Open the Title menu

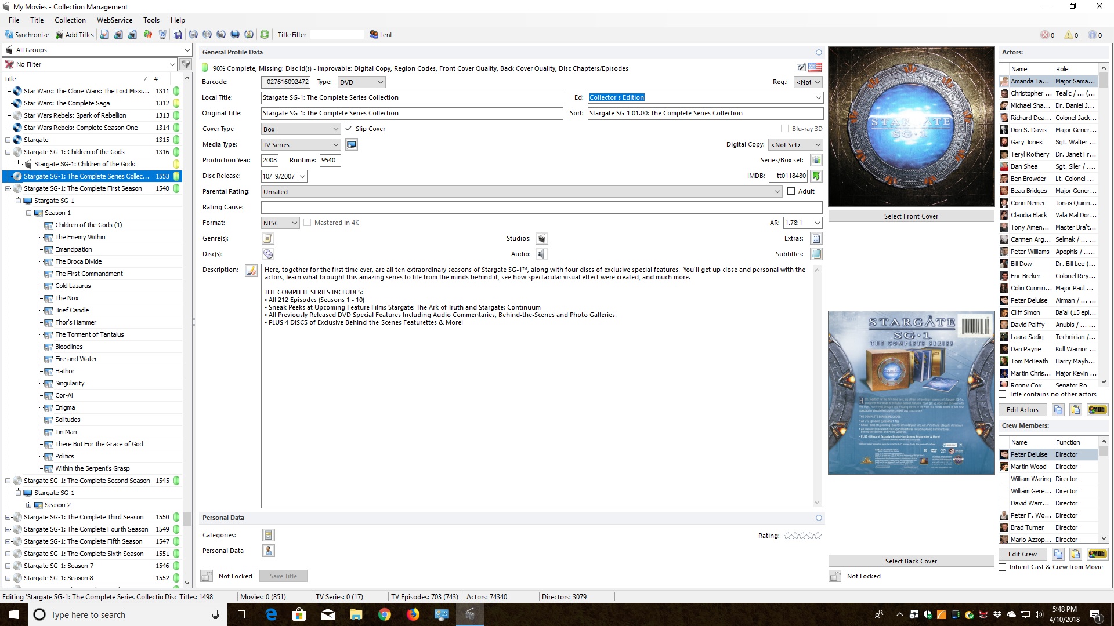click(37, 20)
